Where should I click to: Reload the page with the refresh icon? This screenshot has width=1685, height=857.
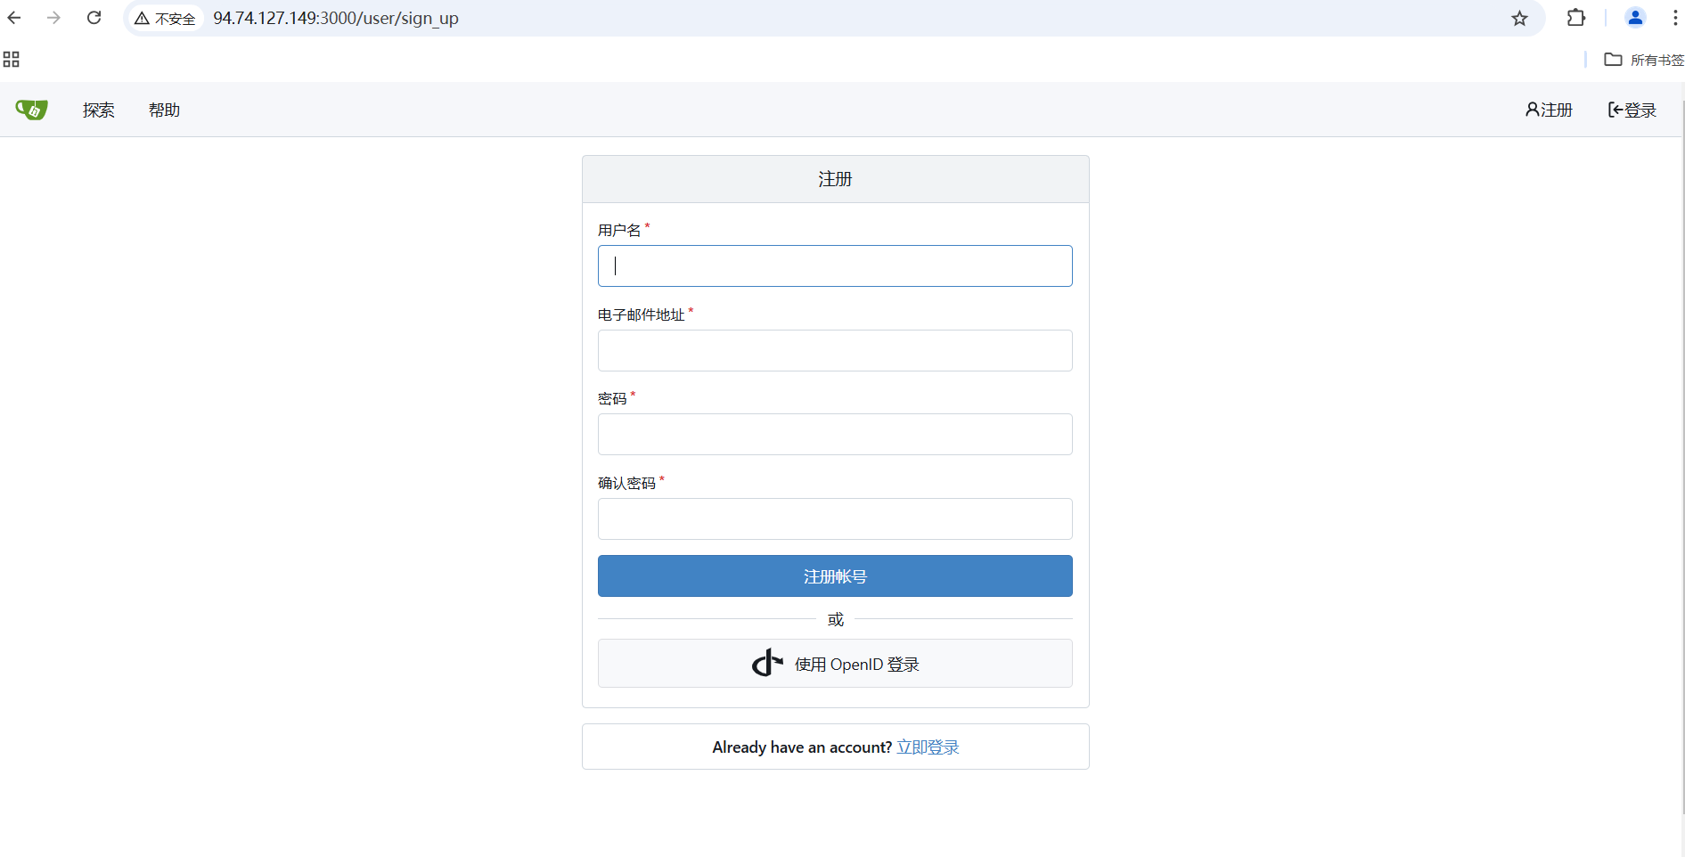point(94,18)
